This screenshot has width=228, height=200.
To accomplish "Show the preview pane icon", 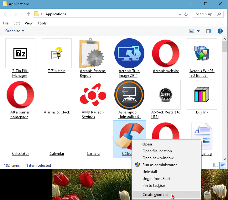I will [x=209, y=31].
